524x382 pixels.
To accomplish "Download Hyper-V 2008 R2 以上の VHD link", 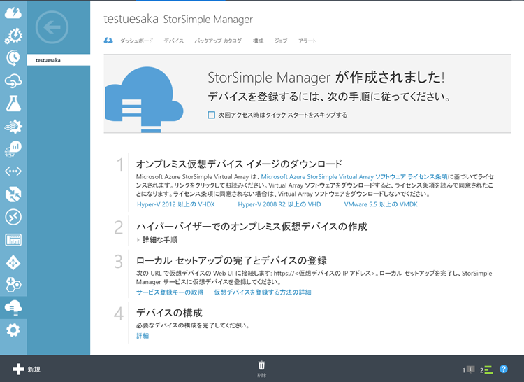I will pos(279,204).
